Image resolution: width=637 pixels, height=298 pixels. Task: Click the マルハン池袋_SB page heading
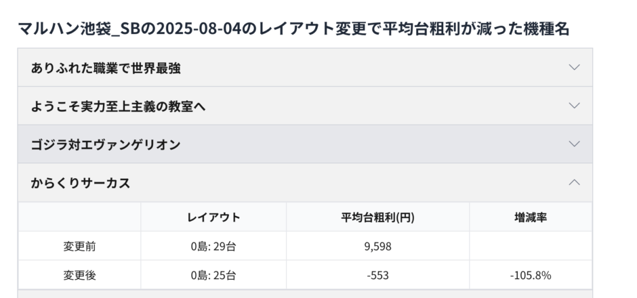(293, 28)
